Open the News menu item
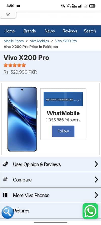This screenshot has width=101, height=225. (x=50, y=31)
